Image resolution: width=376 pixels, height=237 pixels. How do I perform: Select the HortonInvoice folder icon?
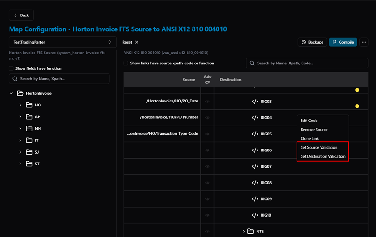(x=20, y=93)
